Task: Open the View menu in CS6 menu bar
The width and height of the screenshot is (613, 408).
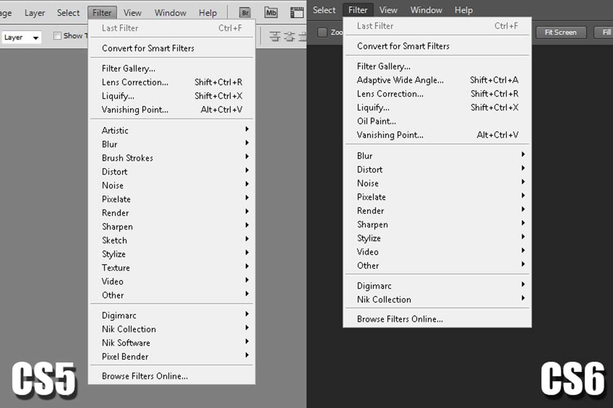Action: pyautogui.click(x=388, y=10)
